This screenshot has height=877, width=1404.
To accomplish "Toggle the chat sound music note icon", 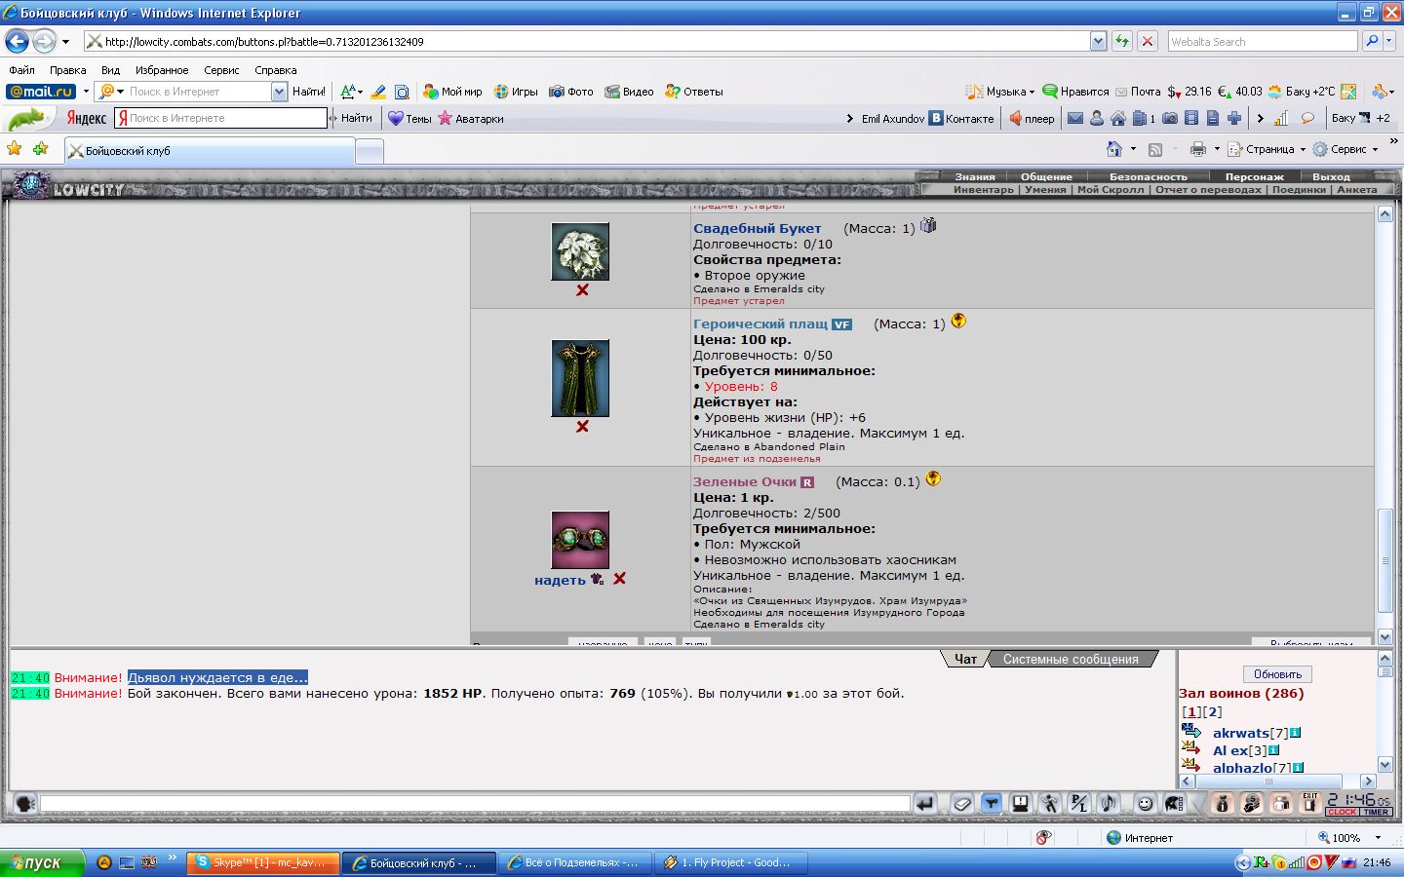I will click(x=1108, y=804).
